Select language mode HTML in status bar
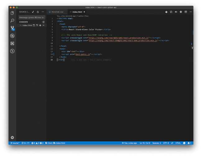This screenshot has height=156, width=202. [x=178, y=143]
